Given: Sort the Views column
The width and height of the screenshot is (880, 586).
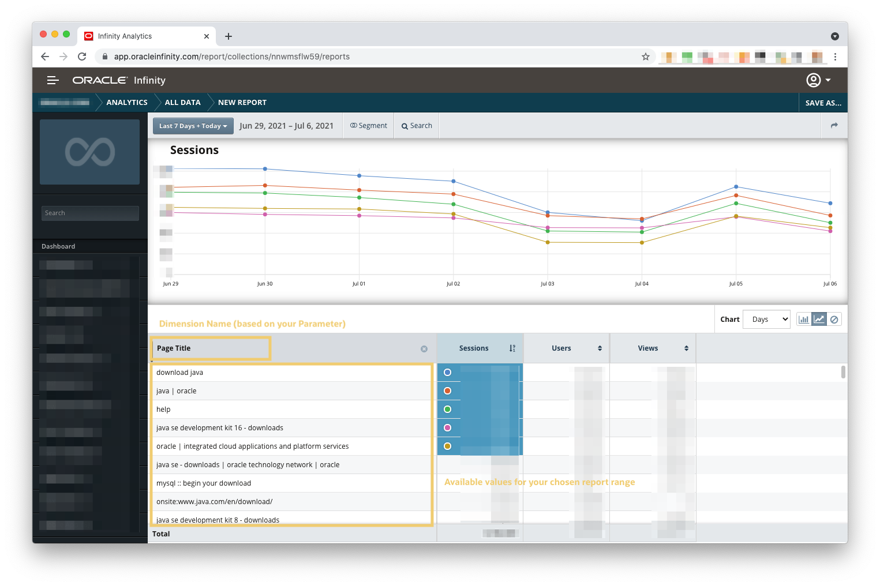Looking at the screenshot, I should tap(686, 348).
